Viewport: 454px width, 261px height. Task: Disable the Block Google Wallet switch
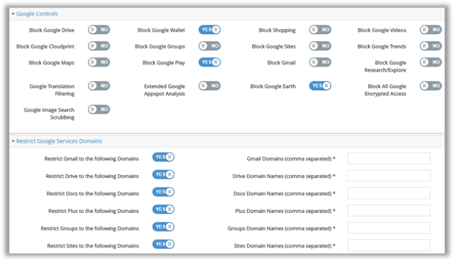209,30
